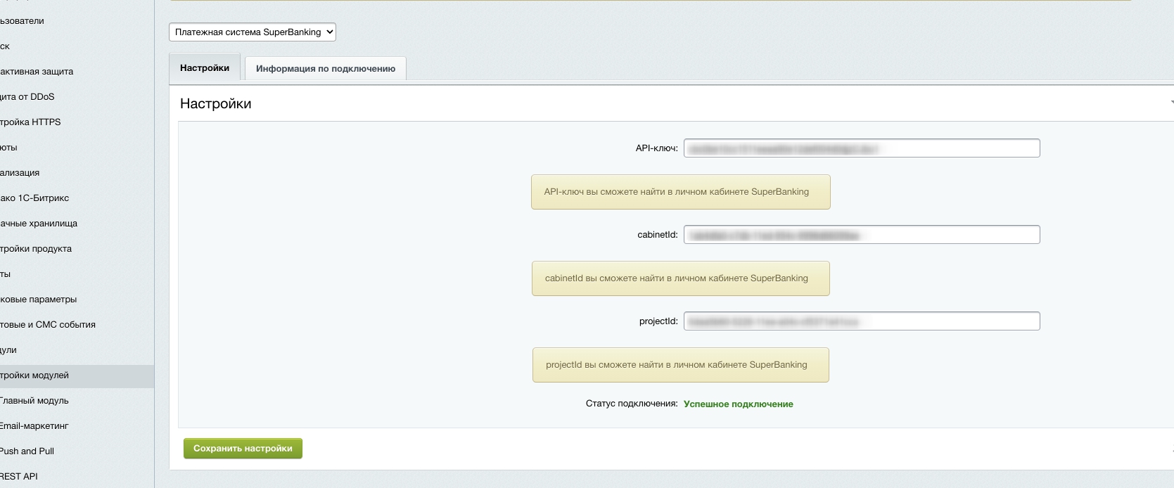Image resolution: width=1174 pixels, height=488 pixels.
Task: Open the mail and СМС события entry
Action: [x=48, y=325]
